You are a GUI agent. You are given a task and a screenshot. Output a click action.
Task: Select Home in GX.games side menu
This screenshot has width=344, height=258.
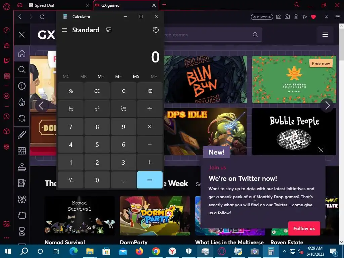[22, 53]
